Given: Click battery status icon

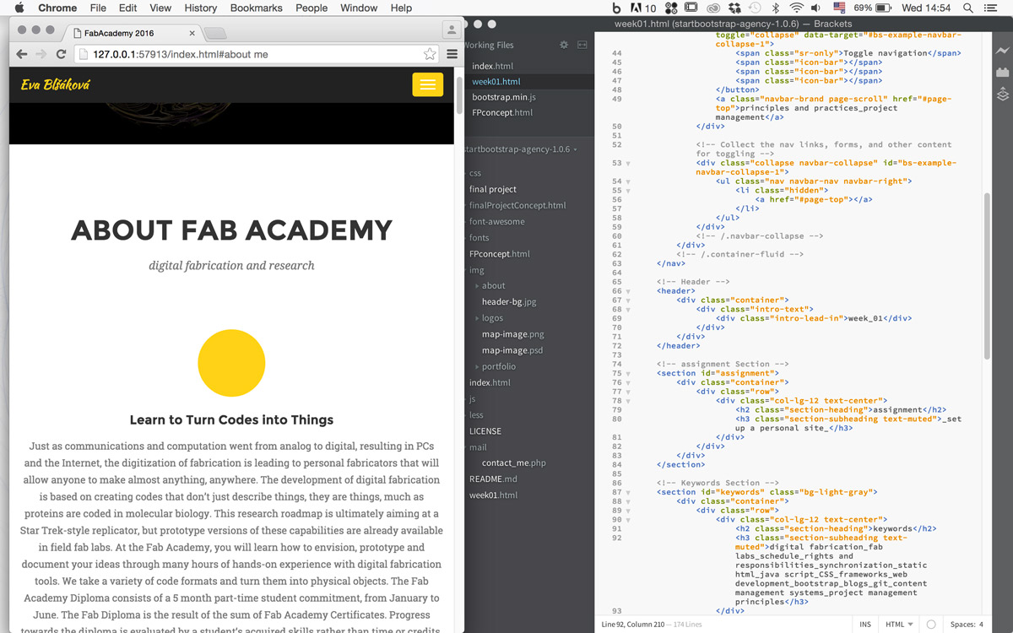Looking at the screenshot, I should coord(884,8).
